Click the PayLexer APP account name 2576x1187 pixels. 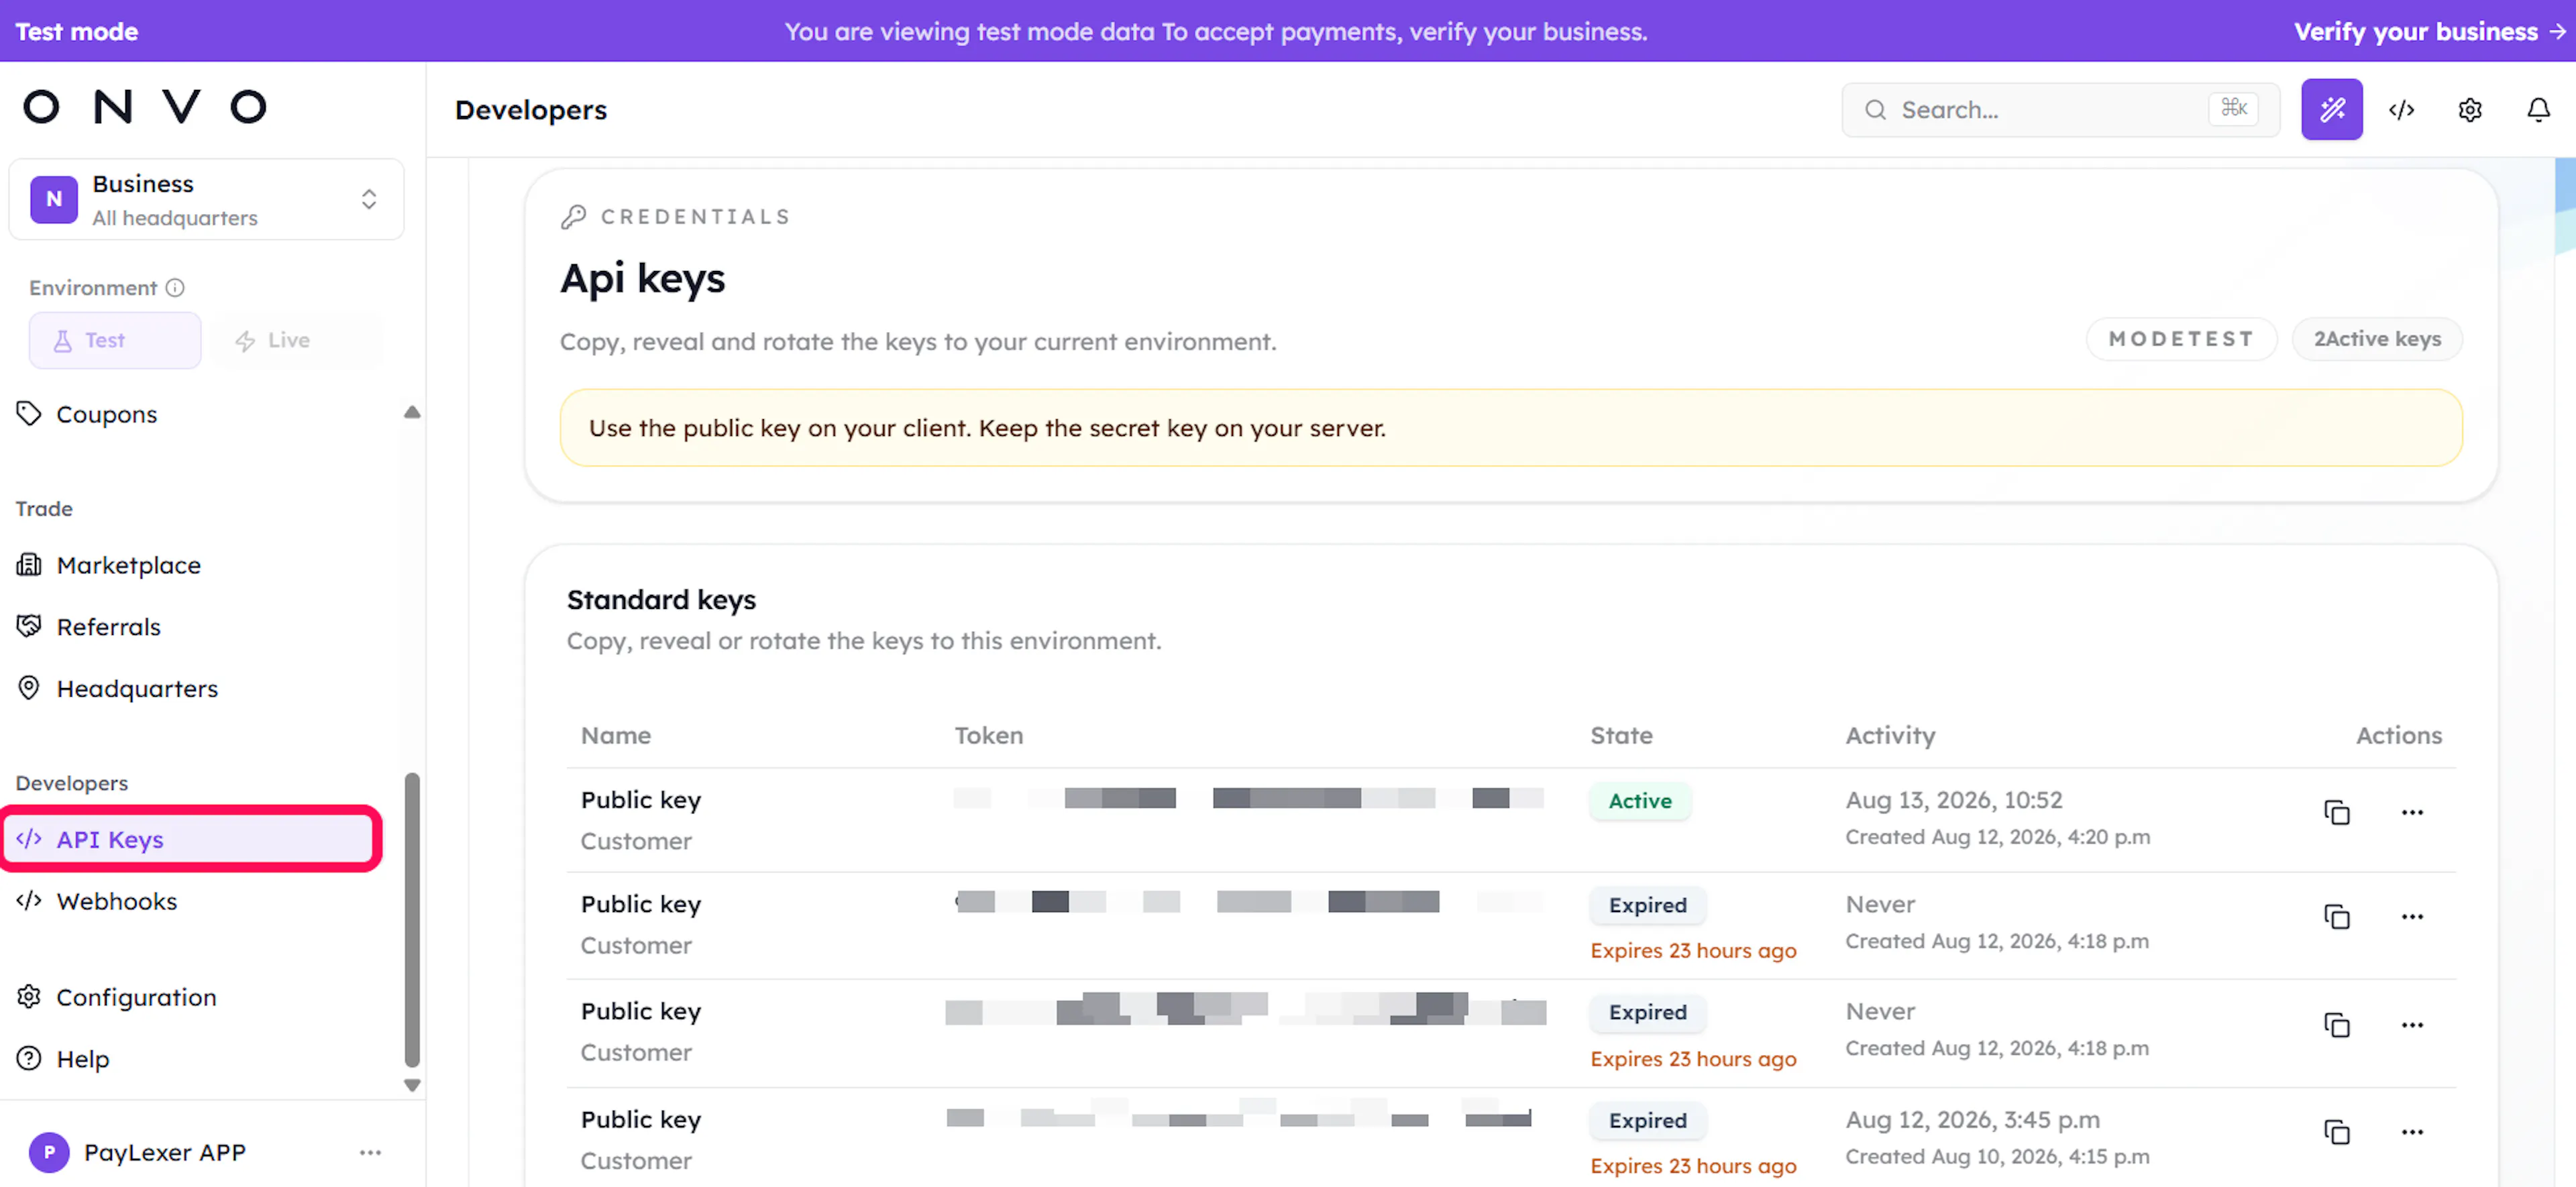click(165, 1152)
